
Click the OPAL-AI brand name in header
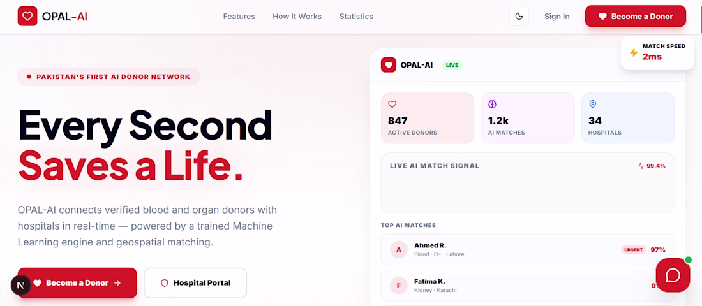pyautogui.click(x=64, y=17)
